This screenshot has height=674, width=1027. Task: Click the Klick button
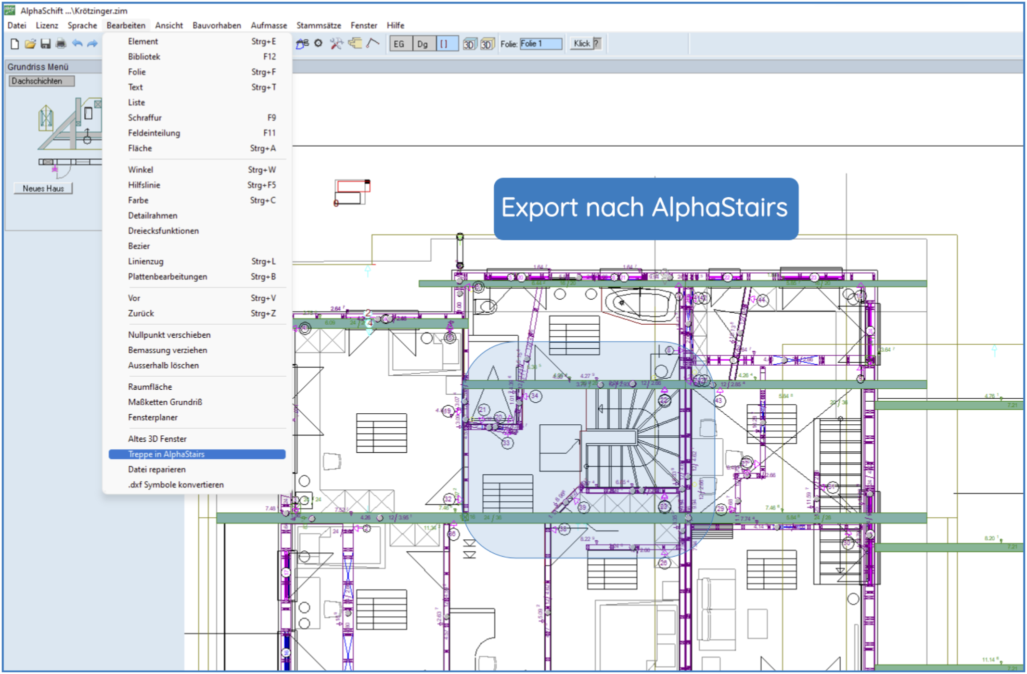(x=581, y=44)
